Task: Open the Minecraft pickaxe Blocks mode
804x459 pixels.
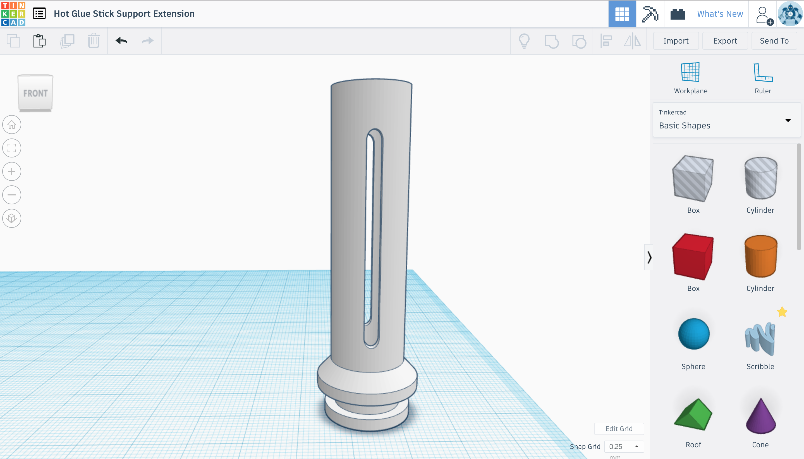Action: [x=650, y=14]
